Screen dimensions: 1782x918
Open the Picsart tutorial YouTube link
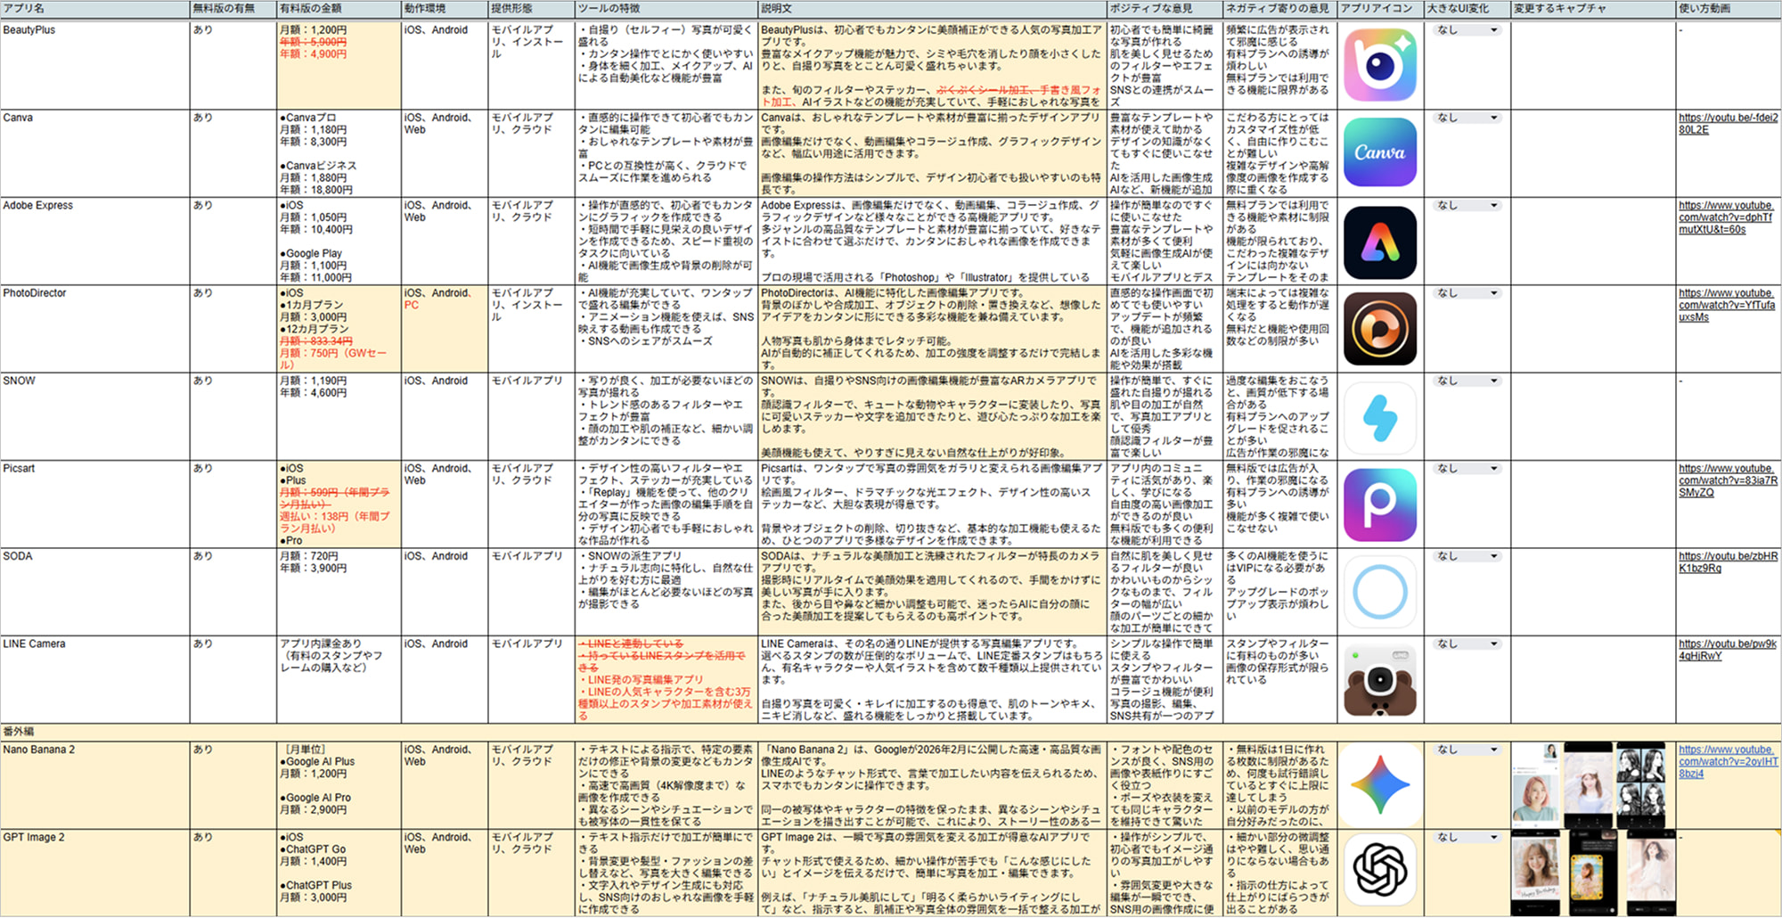point(1728,480)
